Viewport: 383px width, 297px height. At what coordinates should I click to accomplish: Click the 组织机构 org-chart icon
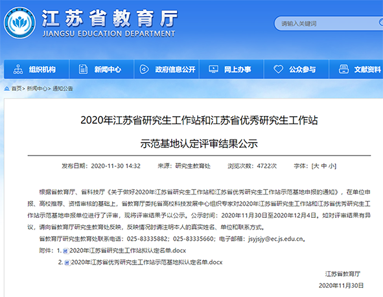[18, 69]
